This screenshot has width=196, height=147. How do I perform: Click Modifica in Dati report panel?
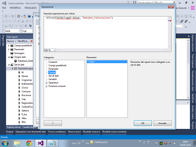23,41
